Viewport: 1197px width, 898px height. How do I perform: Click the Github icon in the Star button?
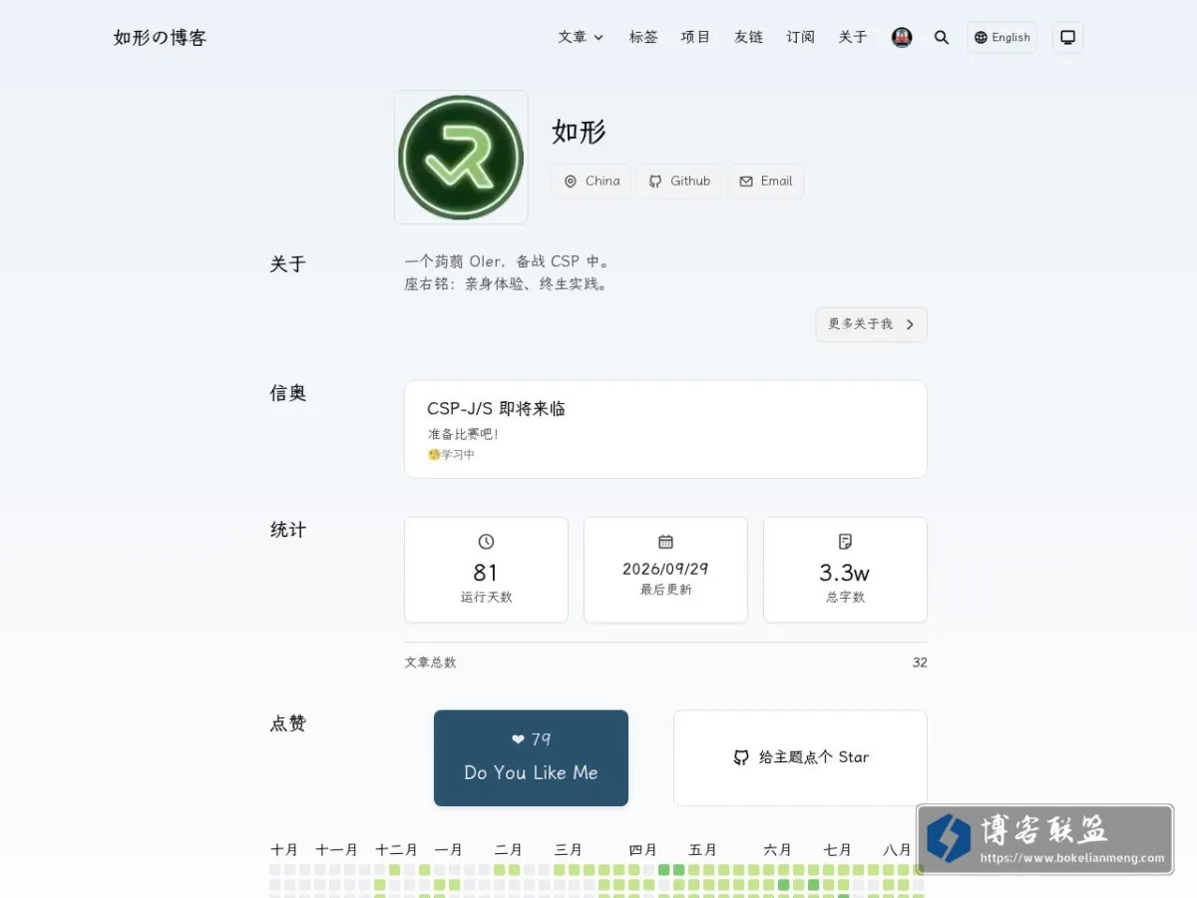tap(741, 757)
